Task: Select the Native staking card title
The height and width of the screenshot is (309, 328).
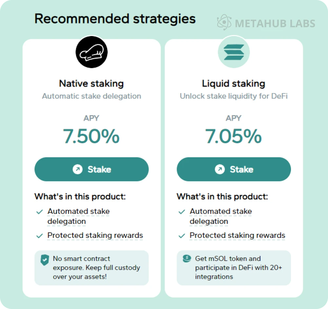Action: tap(91, 84)
